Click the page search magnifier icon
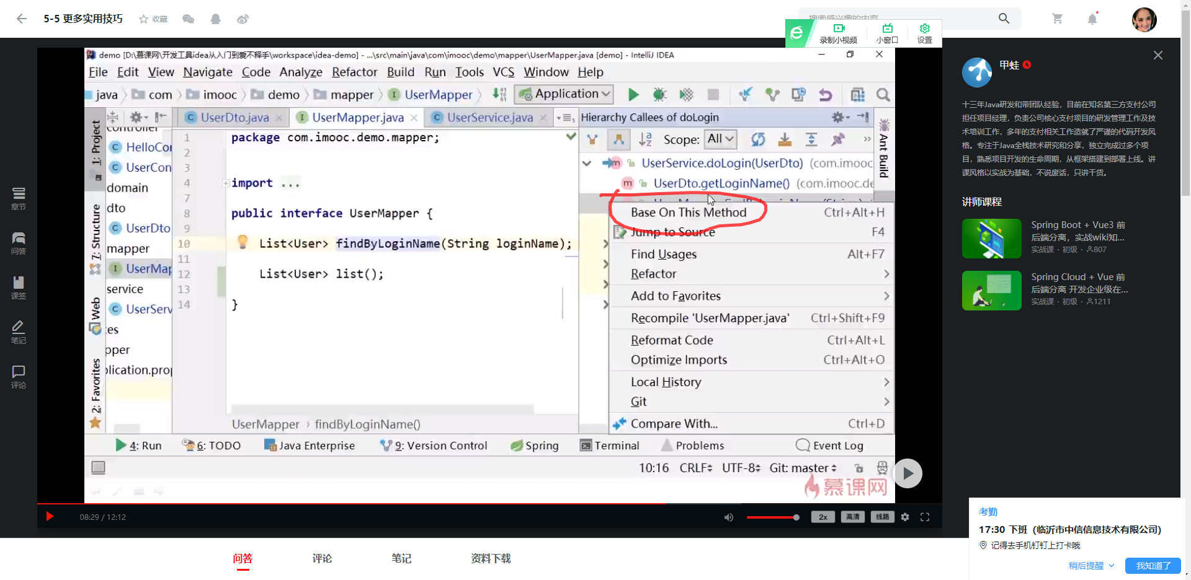Image resolution: width=1191 pixels, height=580 pixels. [x=1004, y=19]
